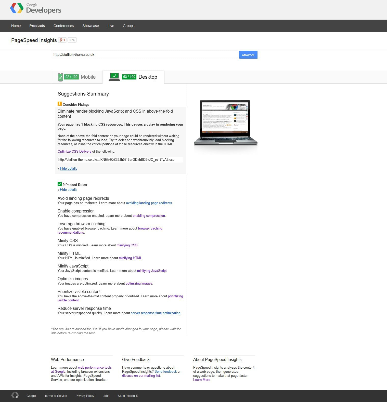Click the Give Feedback footer heading

click(136, 360)
